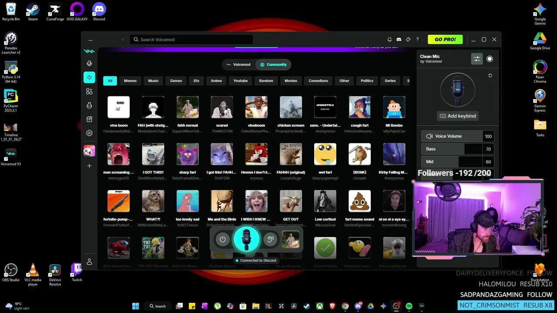Reset the Clean Mic voice with circular arrow
Screen dimensions: 557x313
(490, 76)
